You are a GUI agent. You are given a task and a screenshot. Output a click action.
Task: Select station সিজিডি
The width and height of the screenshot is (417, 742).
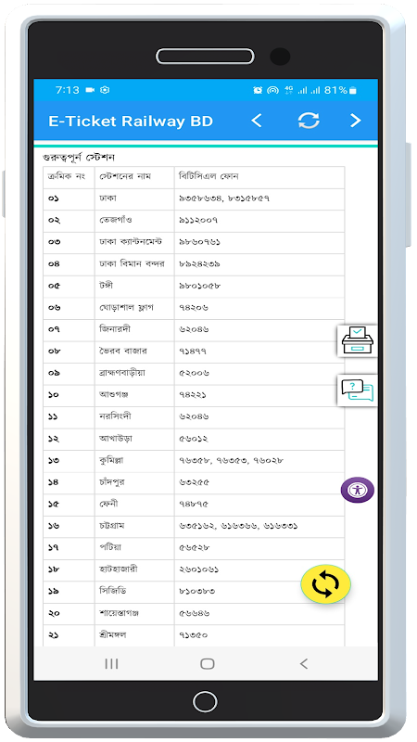point(112,591)
